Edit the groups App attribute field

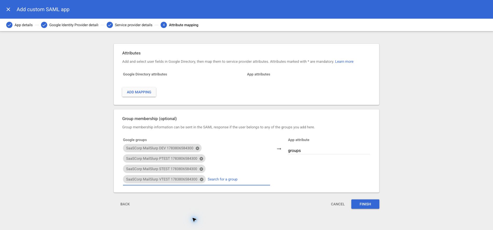[x=329, y=151]
